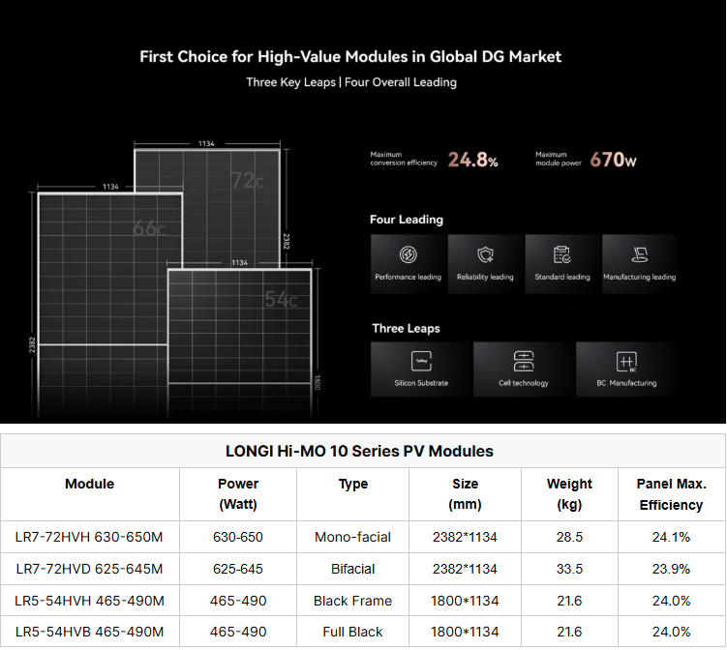This screenshot has height=650, width=727.
Task: Click the Three Leaps heading
Action: 406,329
